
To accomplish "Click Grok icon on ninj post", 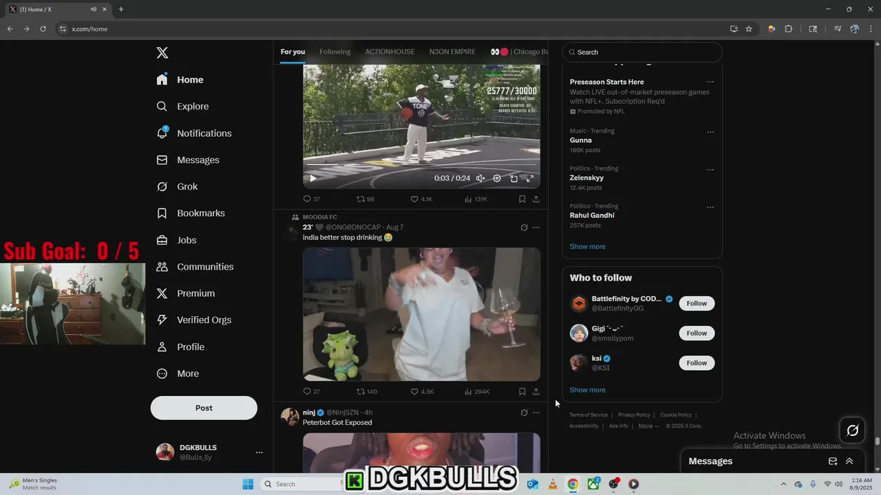I will pos(524,412).
